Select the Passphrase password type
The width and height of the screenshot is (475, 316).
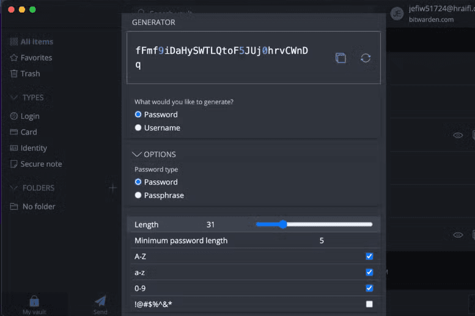pyautogui.click(x=138, y=196)
